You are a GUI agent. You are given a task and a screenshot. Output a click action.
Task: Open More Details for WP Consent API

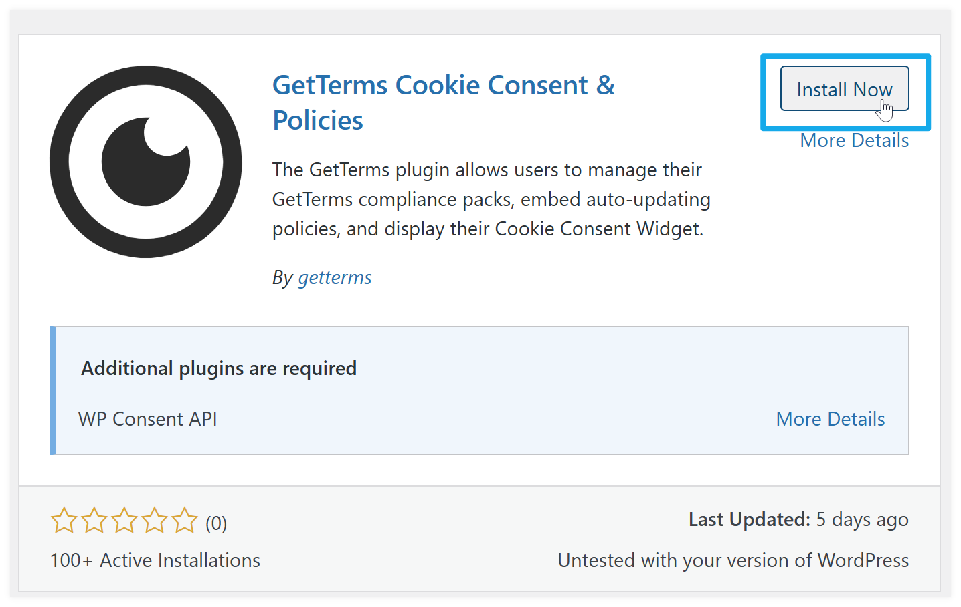coord(830,419)
